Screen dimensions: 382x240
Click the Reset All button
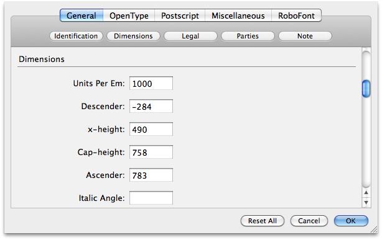click(x=263, y=221)
